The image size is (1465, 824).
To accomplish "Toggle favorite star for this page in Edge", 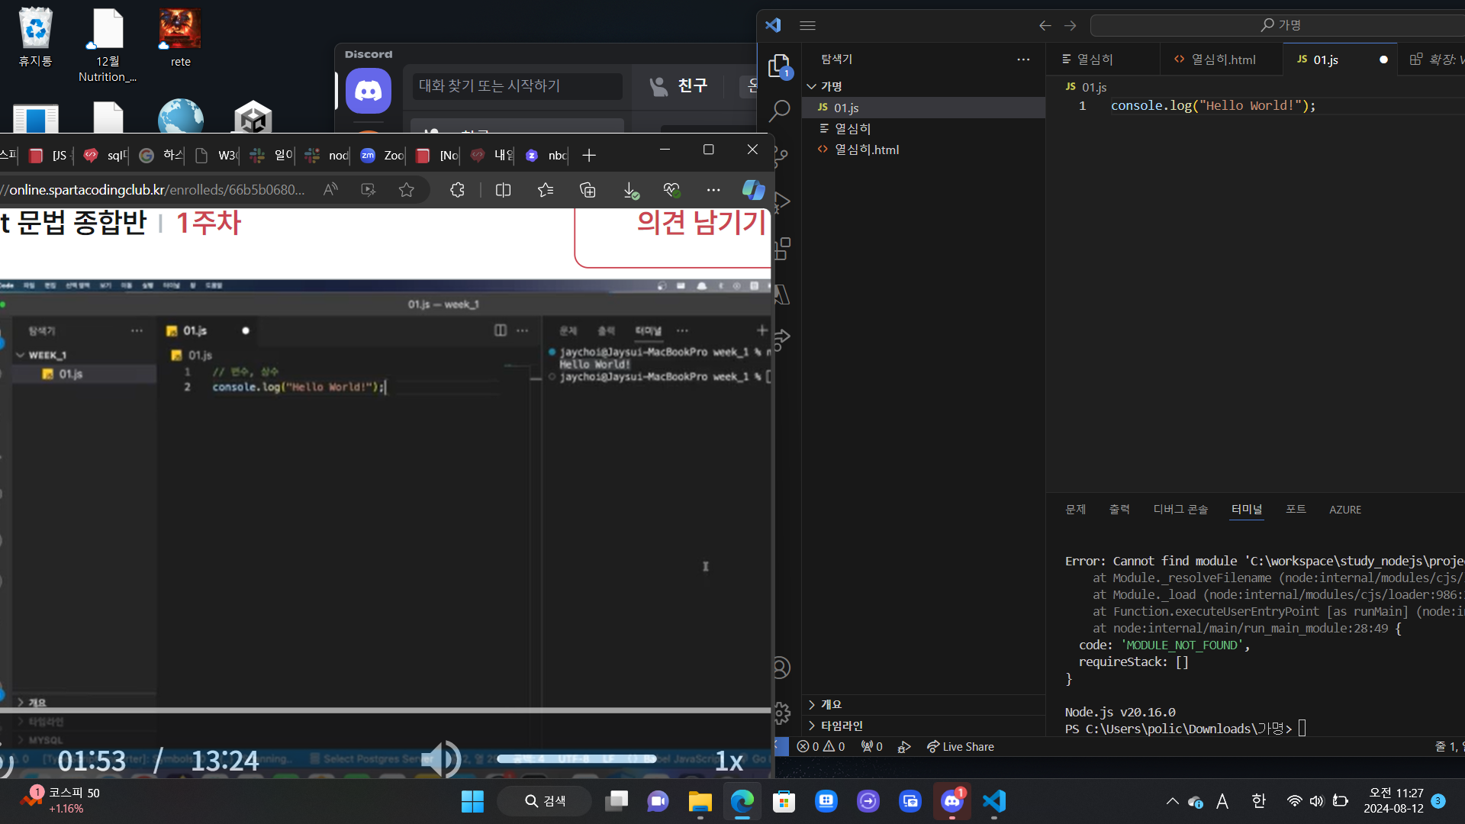I will pos(407,190).
